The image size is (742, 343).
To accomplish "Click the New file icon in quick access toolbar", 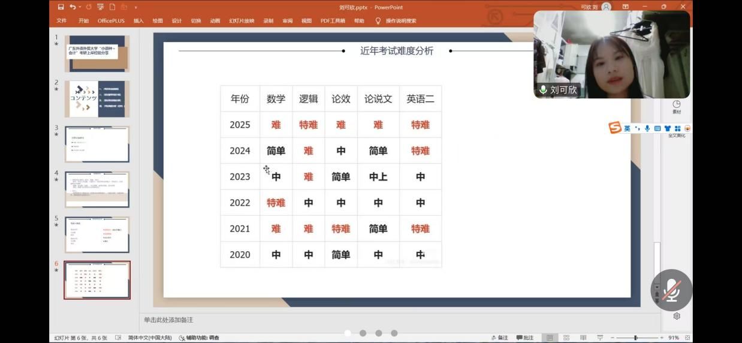I will click(112, 7).
